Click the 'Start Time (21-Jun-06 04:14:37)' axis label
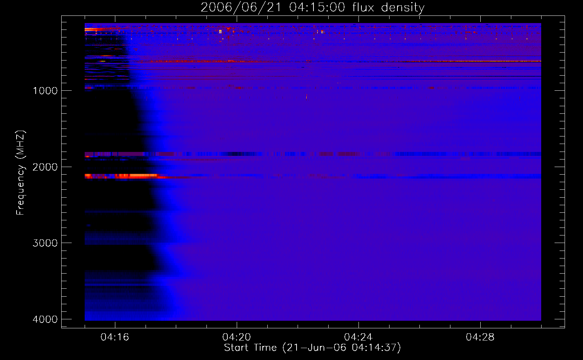This screenshot has height=360, width=583. (x=312, y=348)
